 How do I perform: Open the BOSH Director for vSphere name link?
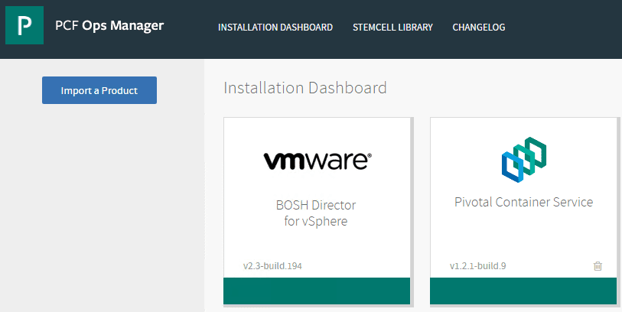316,213
